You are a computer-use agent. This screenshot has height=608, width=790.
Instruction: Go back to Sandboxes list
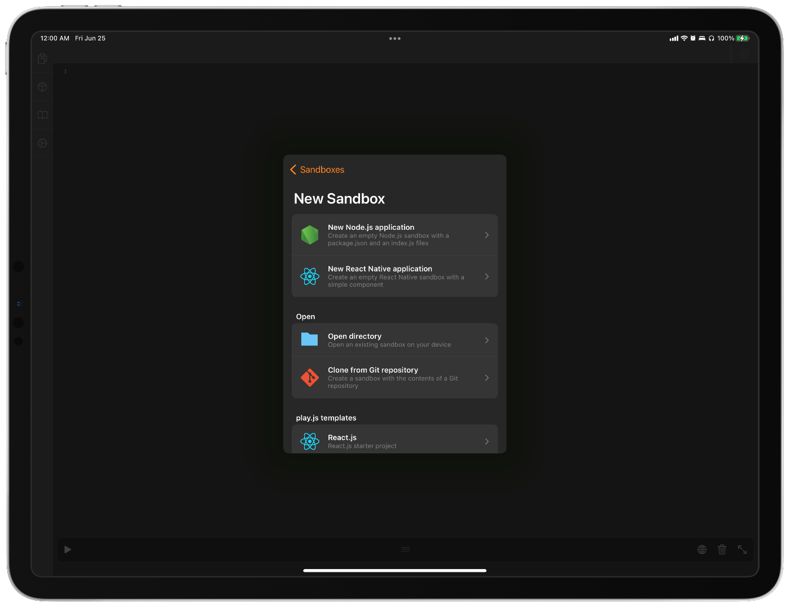(317, 170)
